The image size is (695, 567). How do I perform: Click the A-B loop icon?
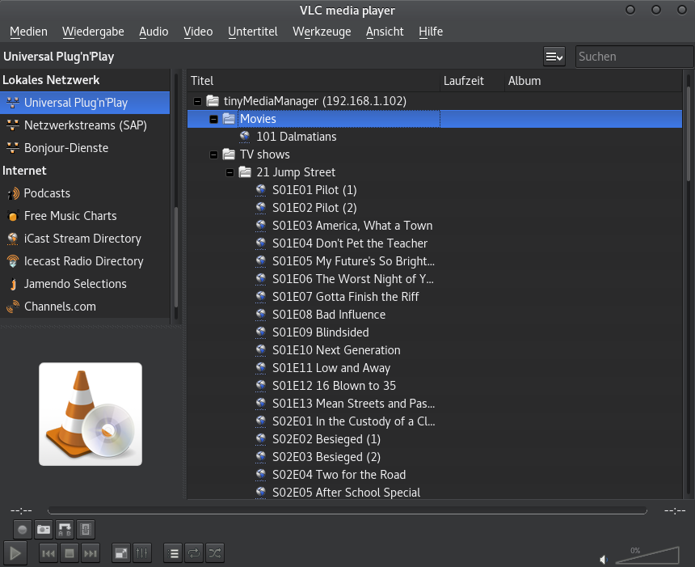(65, 529)
